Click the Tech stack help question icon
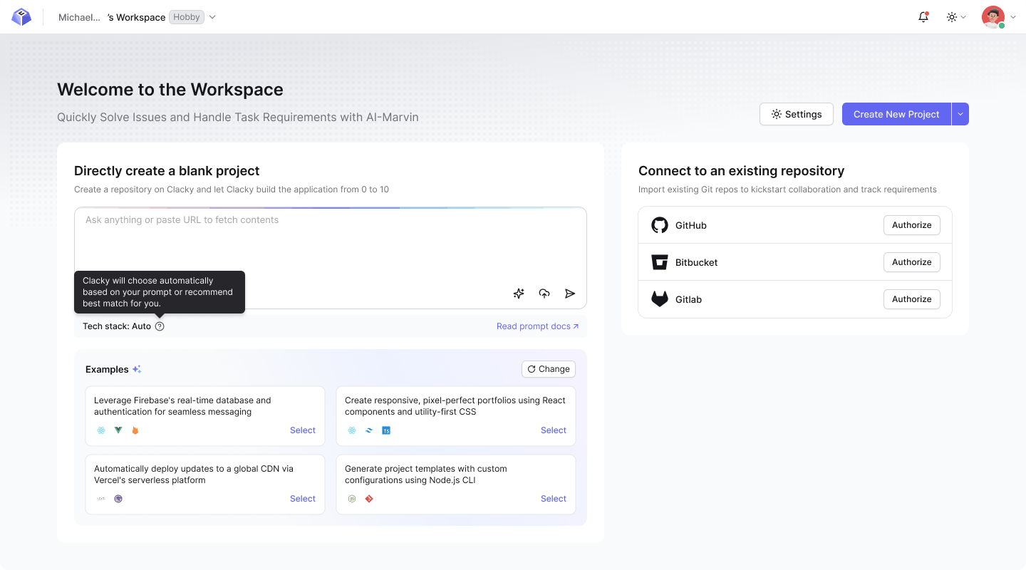Image resolution: width=1026 pixels, height=570 pixels. tap(160, 326)
